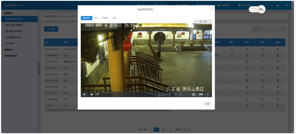This screenshot has height=134, width=296.
Task: Watch the Y1HtB68Mg row live stream
Action: 232,55
